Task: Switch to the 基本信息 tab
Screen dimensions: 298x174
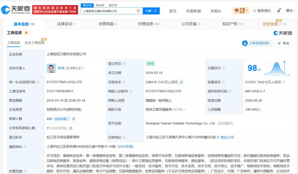Action: pyautogui.click(x=24, y=24)
